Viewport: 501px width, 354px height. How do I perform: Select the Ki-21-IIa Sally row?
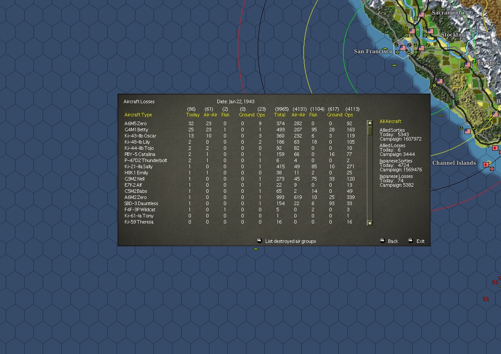[x=240, y=166]
